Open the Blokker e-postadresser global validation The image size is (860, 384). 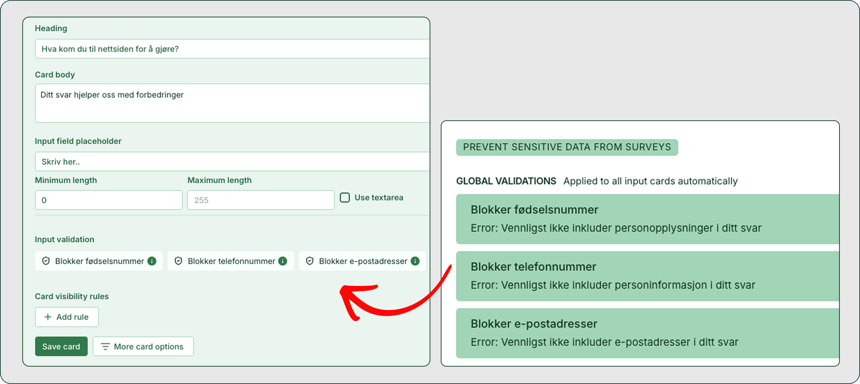click(x=648, y=333)
